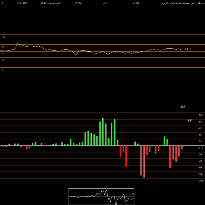
Task: Click the -60 label on MR axis
Action: coord(200,168)
